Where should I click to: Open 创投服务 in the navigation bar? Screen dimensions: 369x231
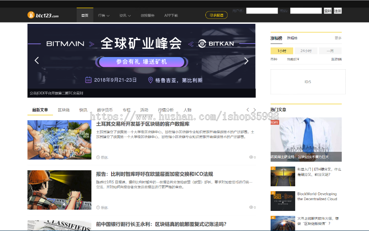click(x=148, y=15)
